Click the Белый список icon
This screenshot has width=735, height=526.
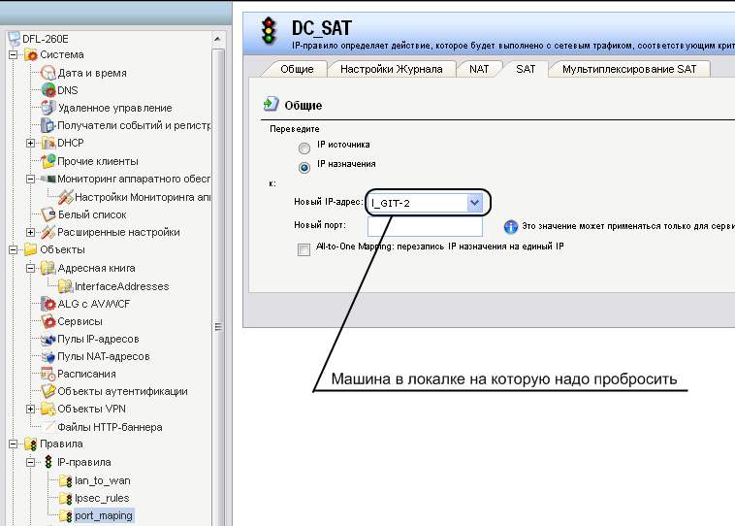click(x=48, y=214)
